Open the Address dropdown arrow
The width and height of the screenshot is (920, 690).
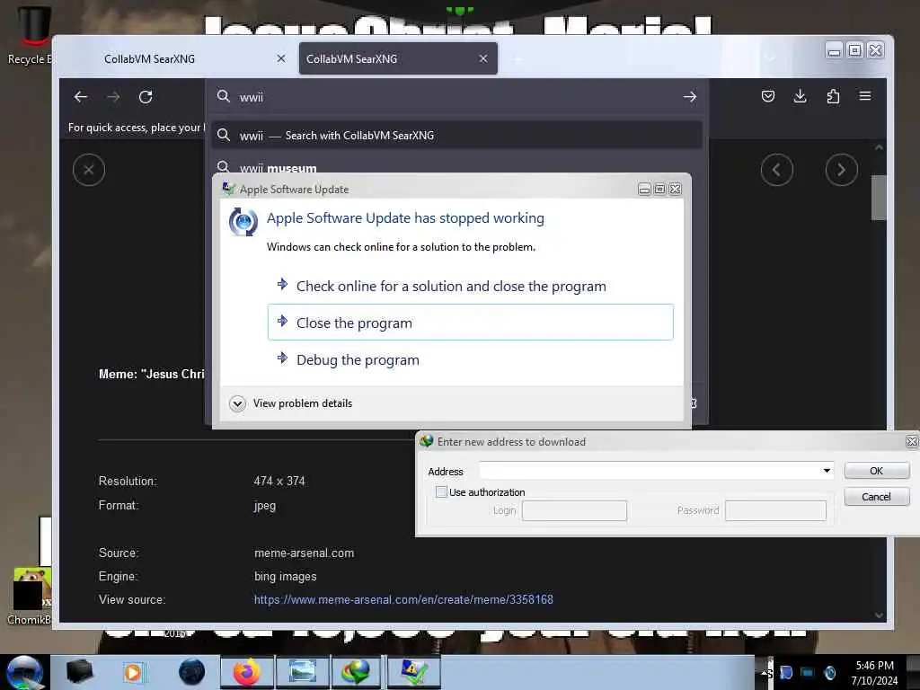point(827,471)
